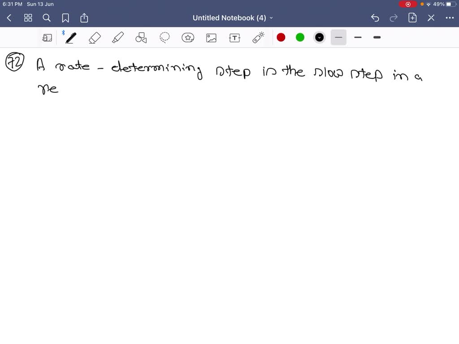459x344 pixels.
Task: Select the Text box tool
Action: [x=234, y=38]
